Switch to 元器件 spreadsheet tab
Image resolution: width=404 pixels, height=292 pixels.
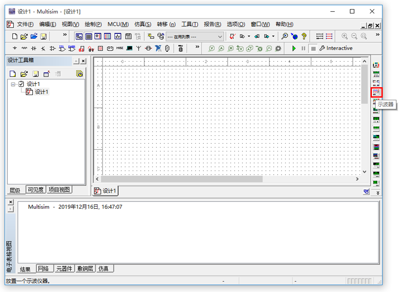pos(64,269)
